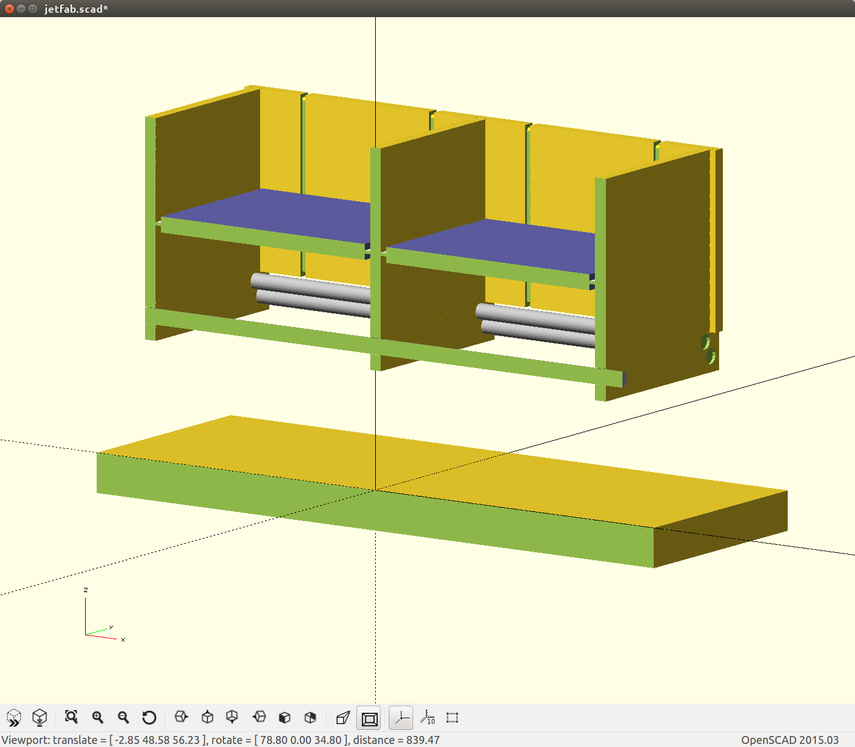The image size is (855, 747).
Task: Switch to the Top view cube icon
Action: [x=207, y=716]
